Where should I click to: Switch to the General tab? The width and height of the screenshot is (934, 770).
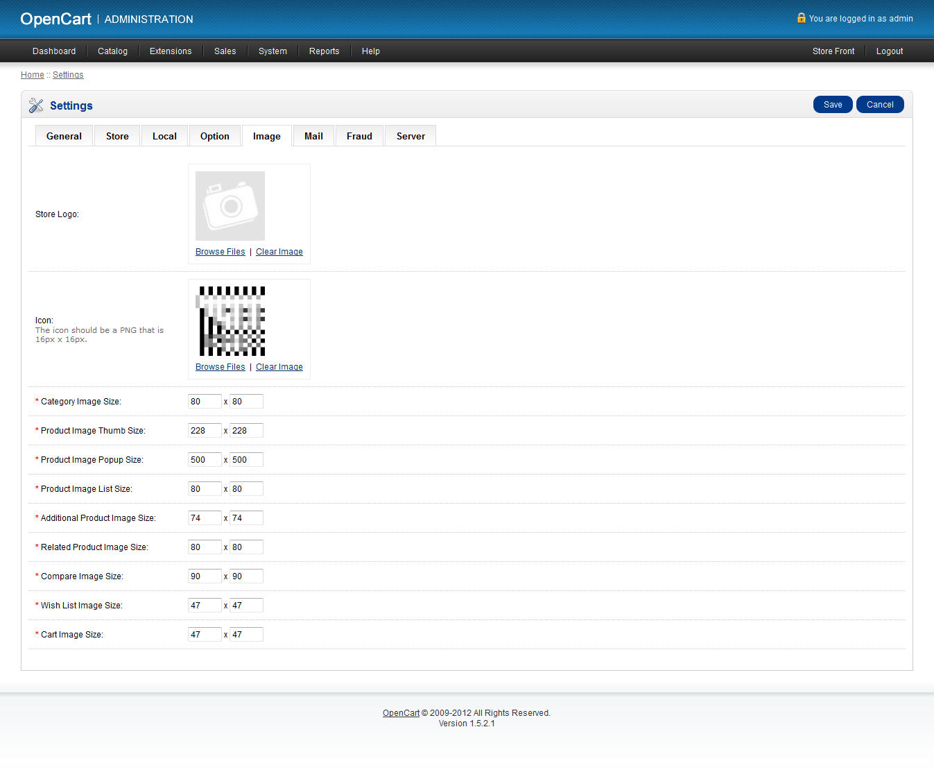pos(64,137)
